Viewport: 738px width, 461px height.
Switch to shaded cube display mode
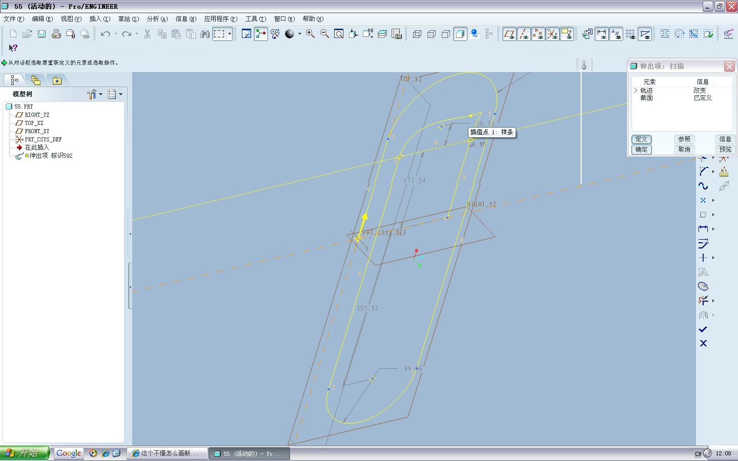(x=460, y=34)
